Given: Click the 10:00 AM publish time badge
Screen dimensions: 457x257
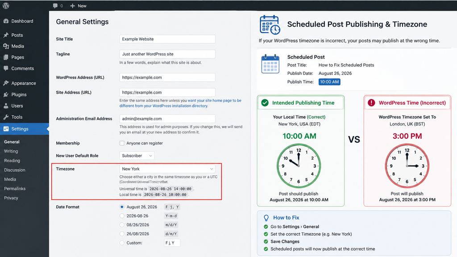Looking at the screenshot, I should coord(329,82).
